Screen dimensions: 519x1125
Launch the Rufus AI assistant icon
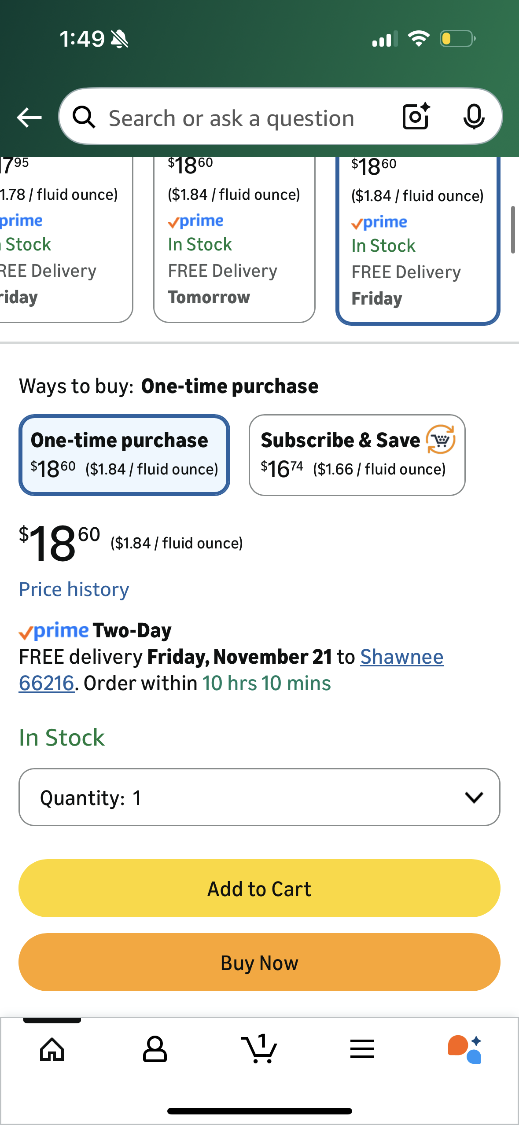pos(465,1049)
